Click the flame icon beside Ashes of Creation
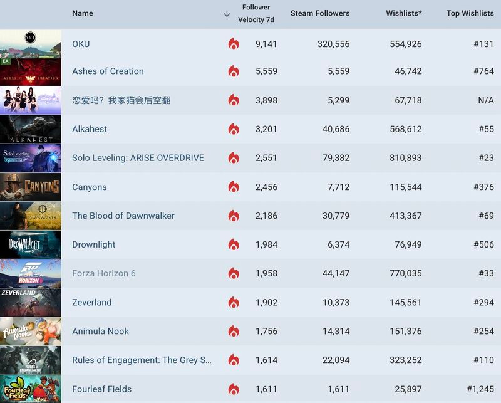 [234, 71]
